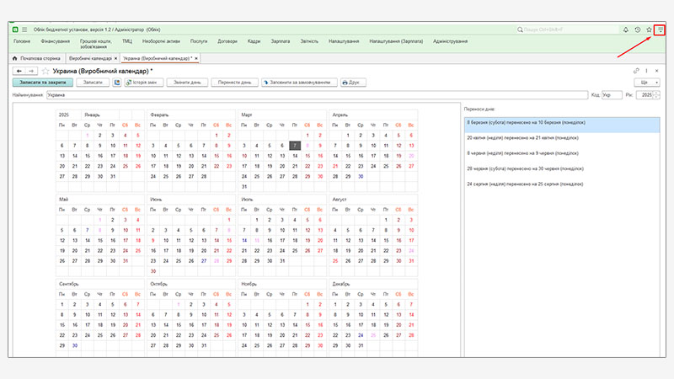The image size is (674, 379).
Task: Click the back navigation arrow
Action: click(x=19, y=71)
